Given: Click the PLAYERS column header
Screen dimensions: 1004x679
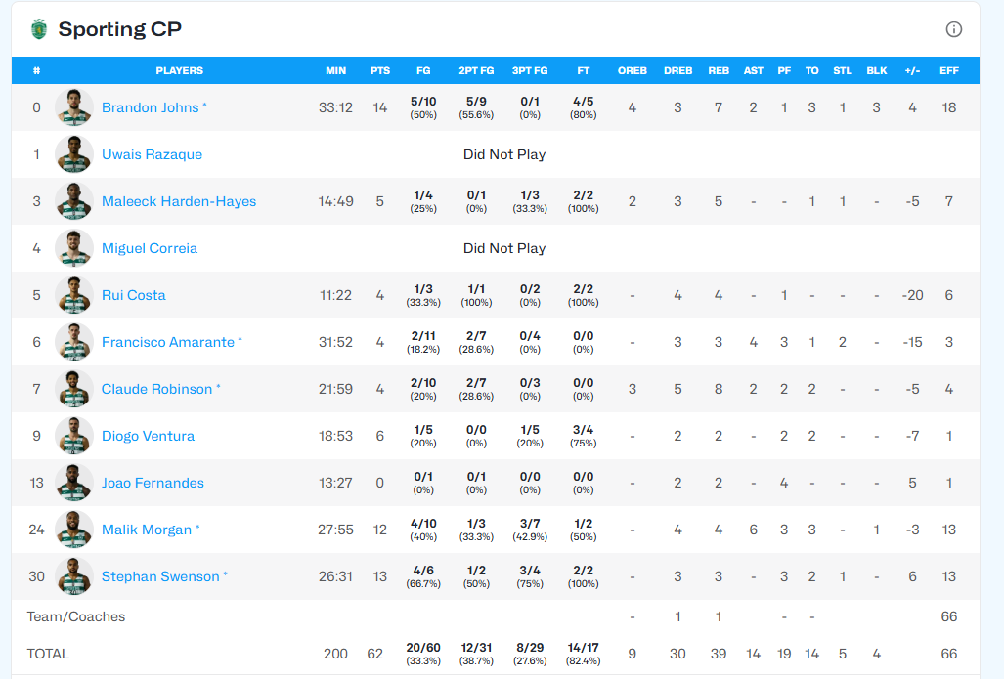Looking at the screenshot, I should (180, 70).
